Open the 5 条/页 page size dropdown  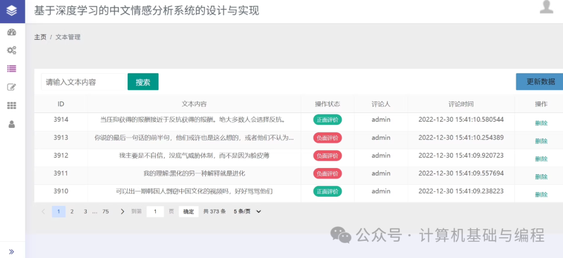(247, 212)
